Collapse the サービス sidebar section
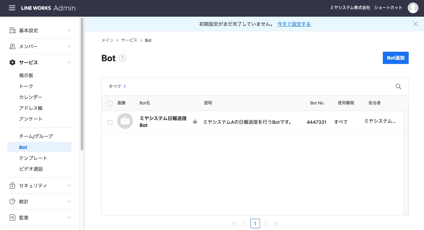Viewport: 424px width, 230px height. click(x=39, y=62)
